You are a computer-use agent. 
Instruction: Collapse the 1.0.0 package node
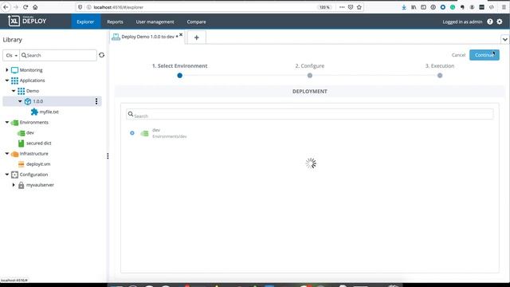[20, 101]
